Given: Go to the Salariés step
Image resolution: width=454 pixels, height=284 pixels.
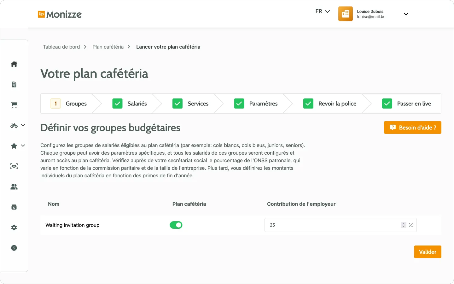Looking at the screenshot, I should 137,104.
